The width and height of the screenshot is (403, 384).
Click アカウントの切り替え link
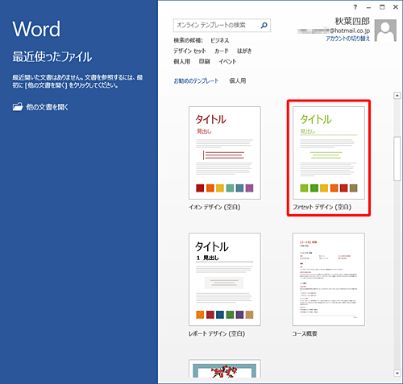point(347,39)
